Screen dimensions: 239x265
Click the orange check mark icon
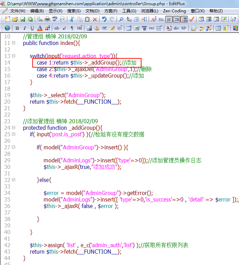192,19
